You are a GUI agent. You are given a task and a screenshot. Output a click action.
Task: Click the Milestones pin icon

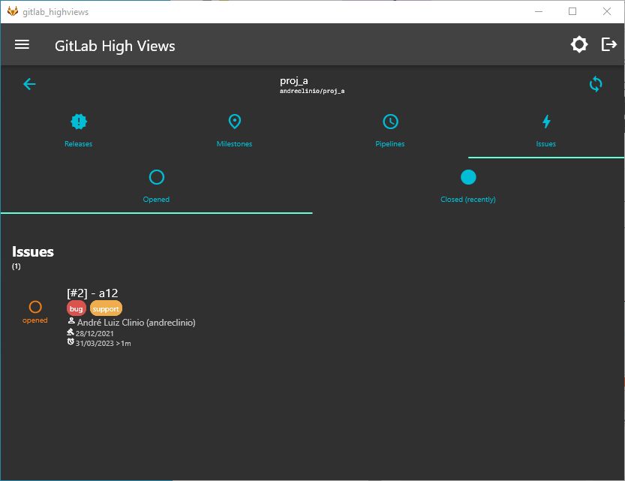click(234, 122)
